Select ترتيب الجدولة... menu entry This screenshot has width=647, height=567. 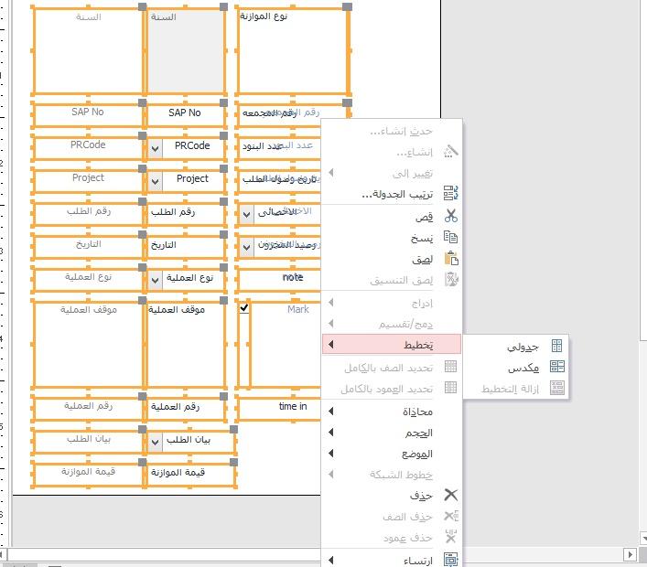[391, 193]
